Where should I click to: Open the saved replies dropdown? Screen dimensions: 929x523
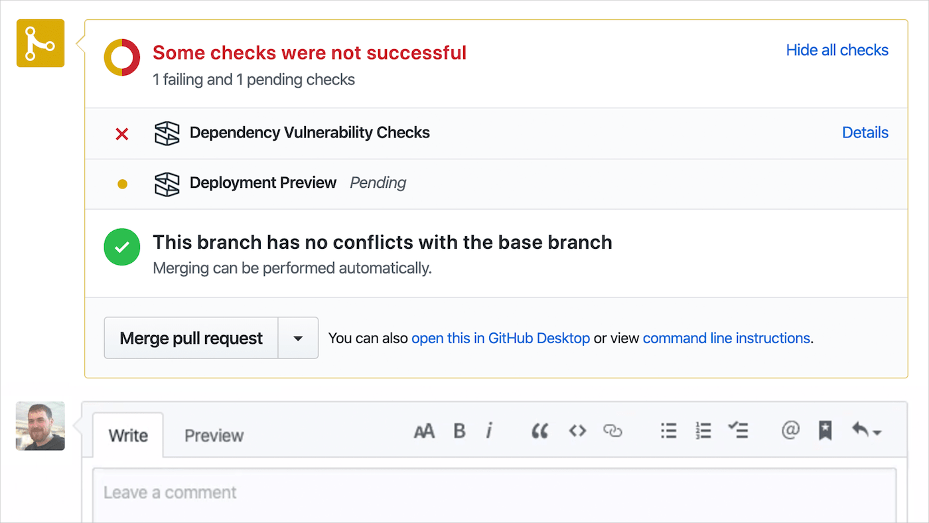tap(866, 431)
